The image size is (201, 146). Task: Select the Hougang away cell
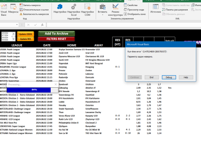(x=90, y=67)
